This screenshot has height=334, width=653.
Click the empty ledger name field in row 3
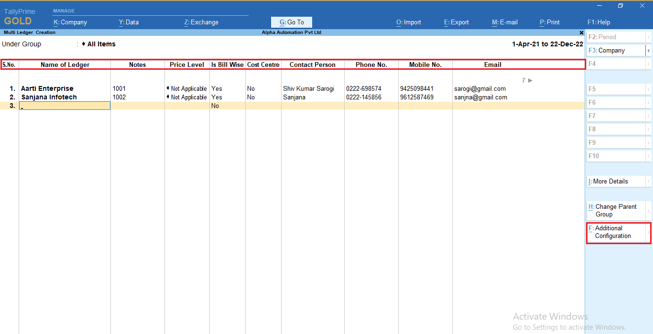tap(65, 106)
